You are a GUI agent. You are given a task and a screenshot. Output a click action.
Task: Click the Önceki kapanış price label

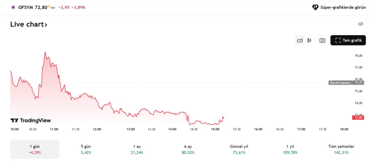[x=340, y=83]
